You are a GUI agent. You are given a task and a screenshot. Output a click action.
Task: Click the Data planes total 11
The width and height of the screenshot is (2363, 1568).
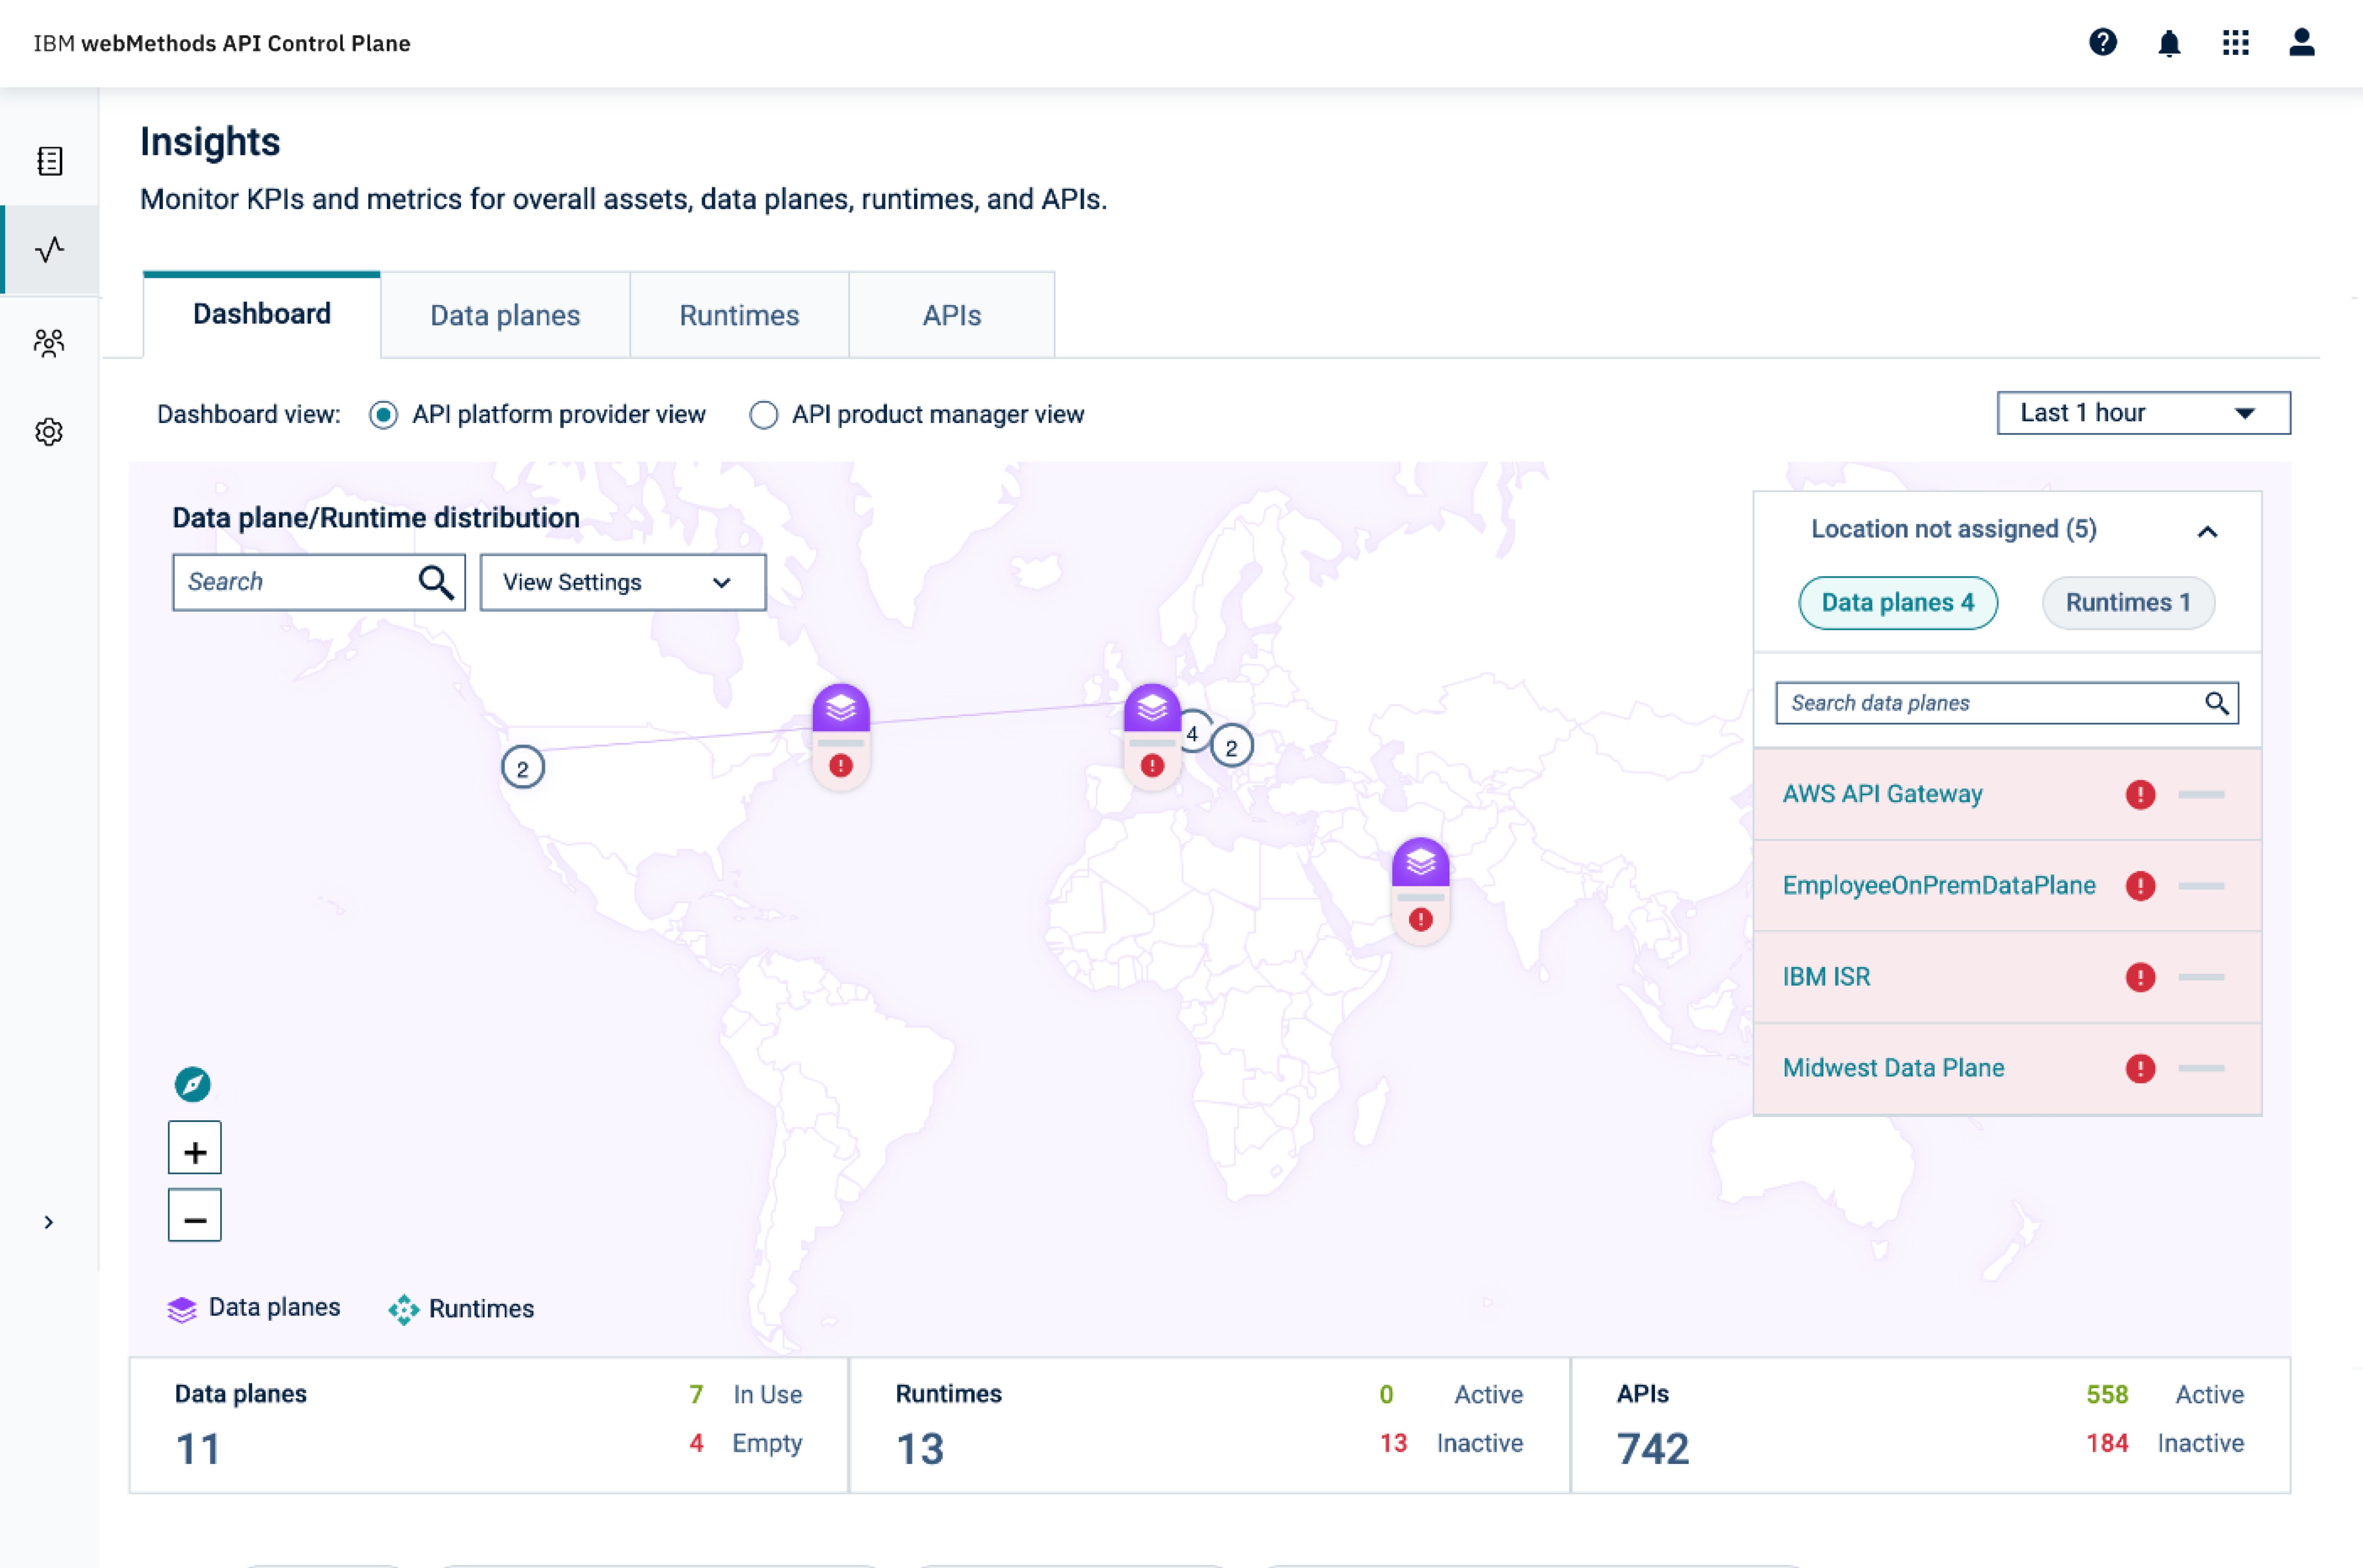198,1449
